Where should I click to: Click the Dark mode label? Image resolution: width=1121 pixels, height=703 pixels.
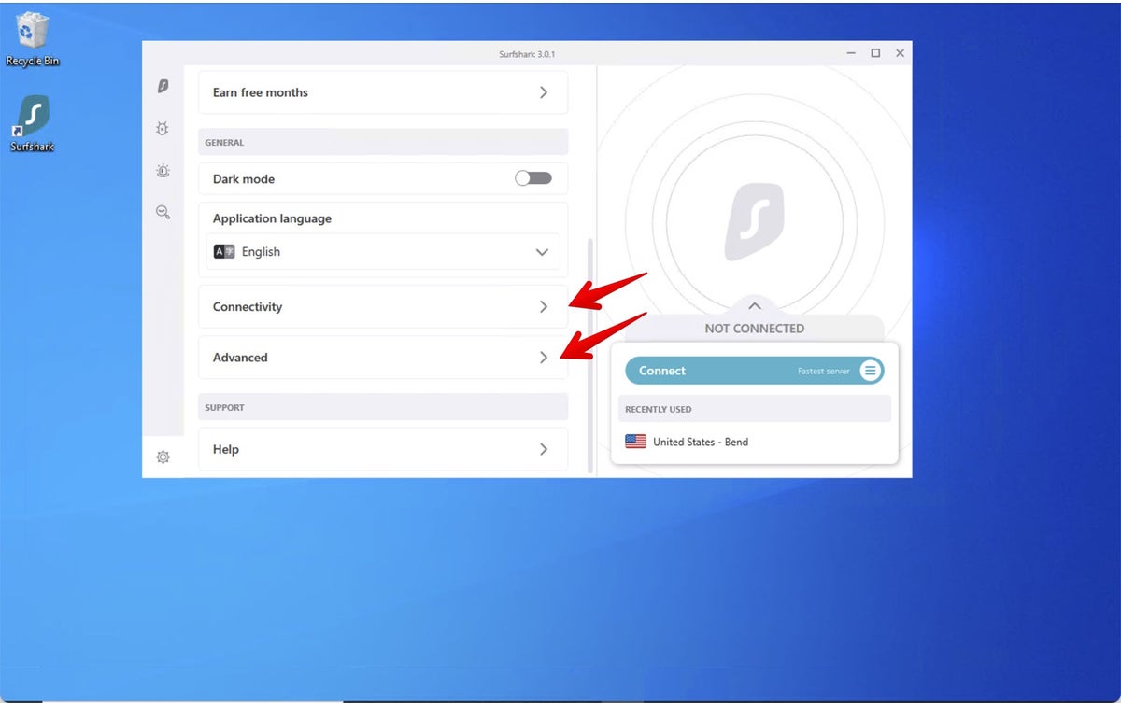pos(244,179)
